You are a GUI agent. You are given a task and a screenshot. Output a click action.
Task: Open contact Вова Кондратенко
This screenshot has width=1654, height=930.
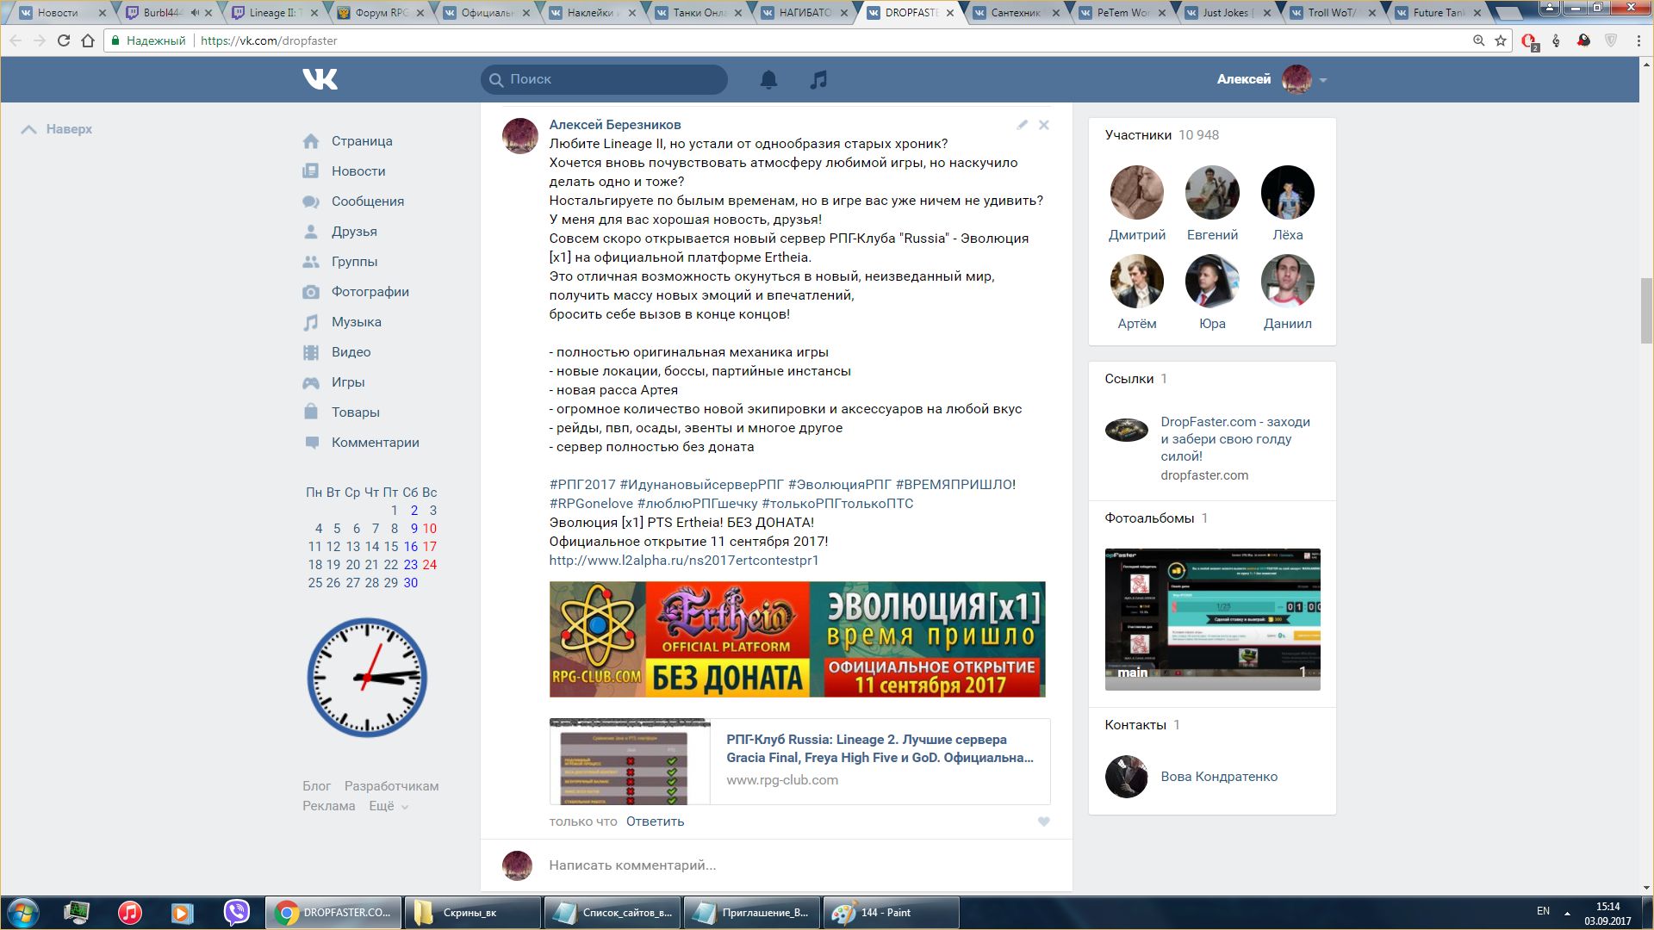pyautogui.click(x=1219, y=777)
